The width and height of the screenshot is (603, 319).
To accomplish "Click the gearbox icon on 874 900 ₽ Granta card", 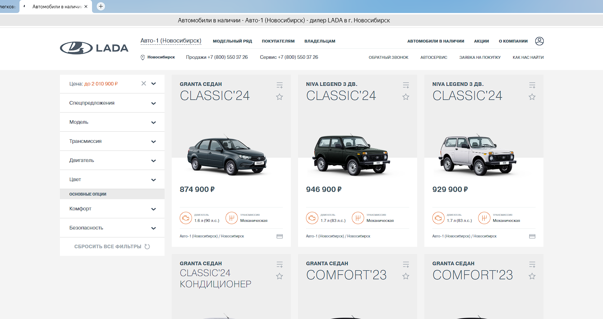I will tap(232, 218).
